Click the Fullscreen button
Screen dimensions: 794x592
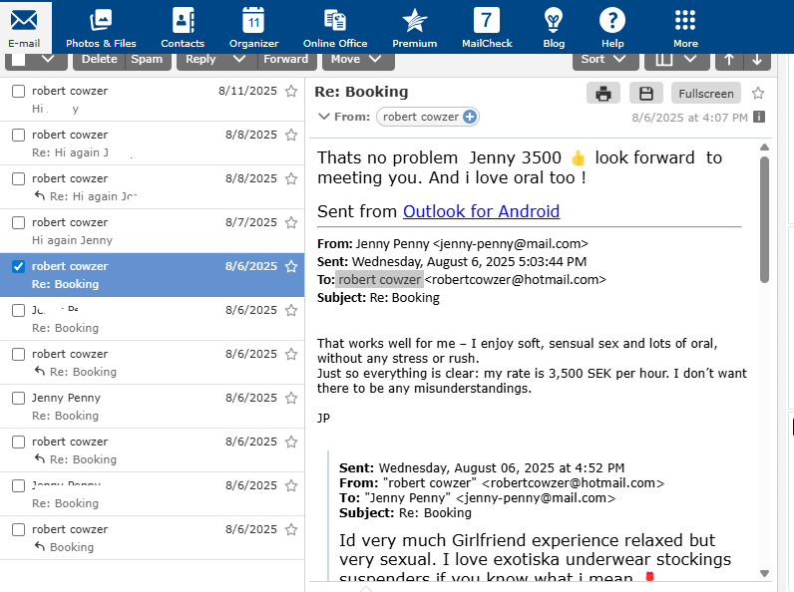point(705,94)
